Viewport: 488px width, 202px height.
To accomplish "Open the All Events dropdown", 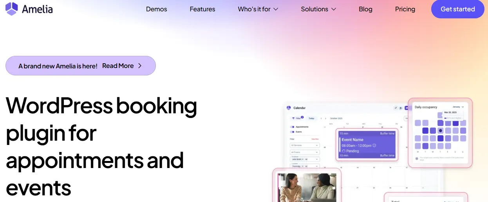I will tap(305, 152).
